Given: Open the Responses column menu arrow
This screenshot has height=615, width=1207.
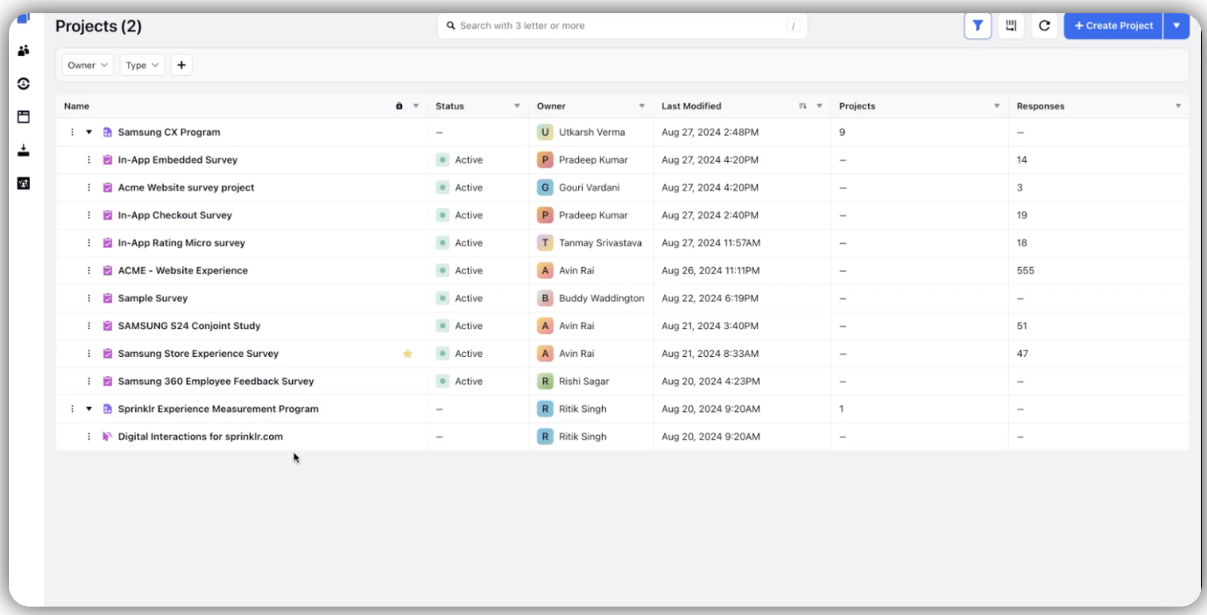Looking at the screenshot, I should coord(1178,106).
